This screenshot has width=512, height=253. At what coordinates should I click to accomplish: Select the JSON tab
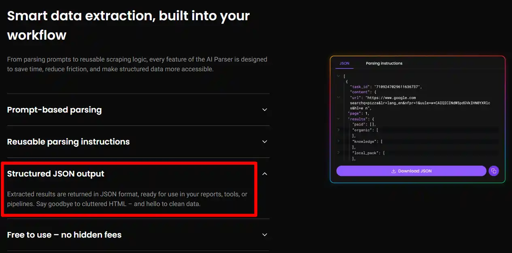click(344, 63)
